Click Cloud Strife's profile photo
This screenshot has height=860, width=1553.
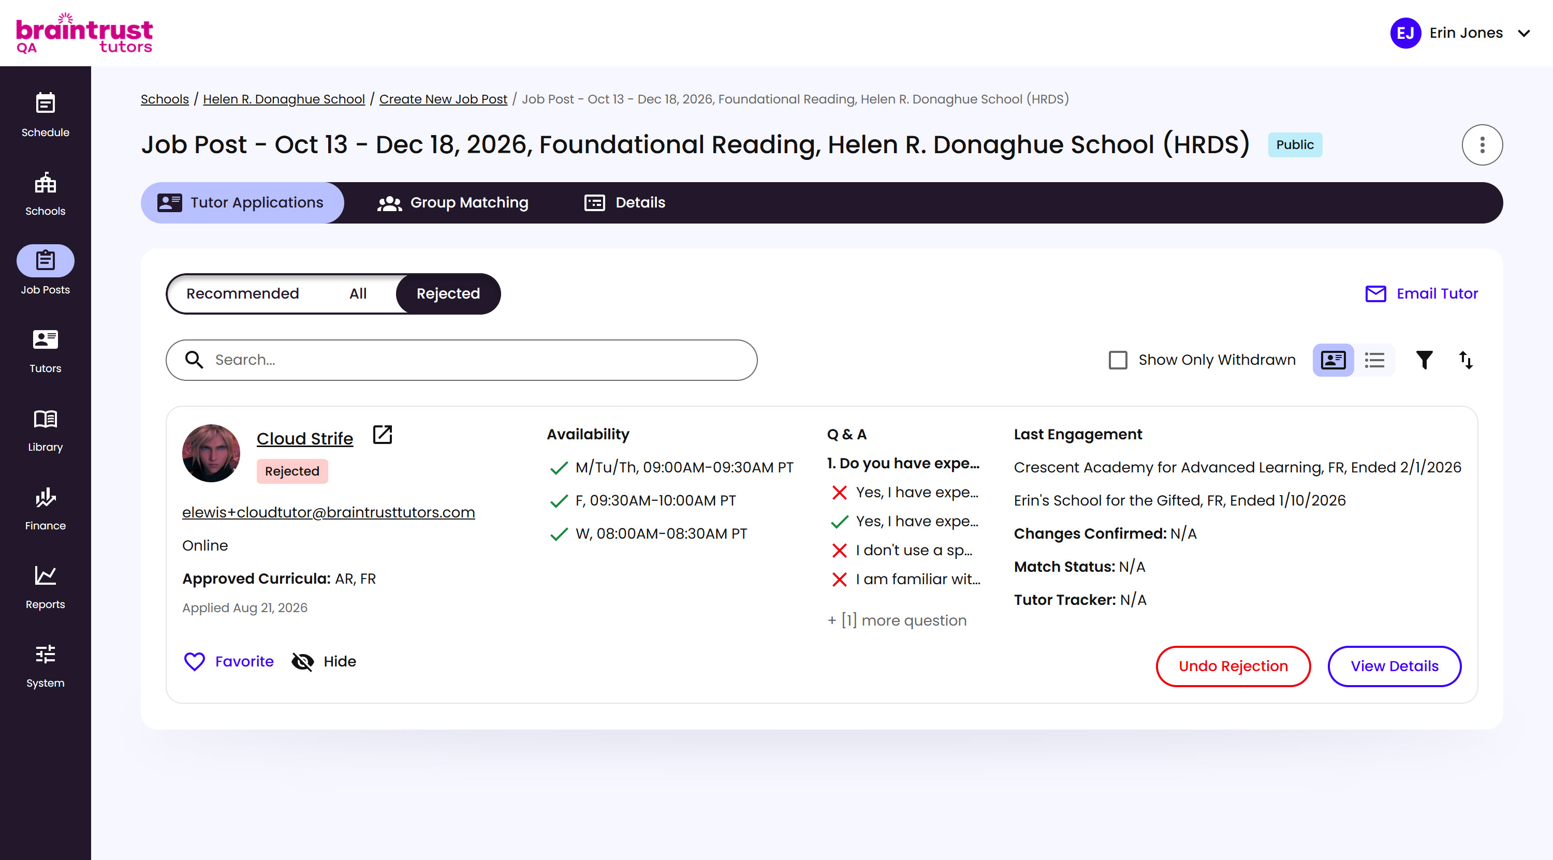[211, 453]
